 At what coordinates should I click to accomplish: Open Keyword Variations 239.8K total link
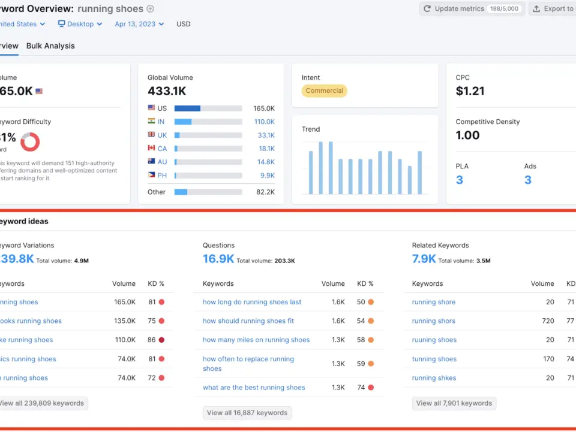[17, 258]
